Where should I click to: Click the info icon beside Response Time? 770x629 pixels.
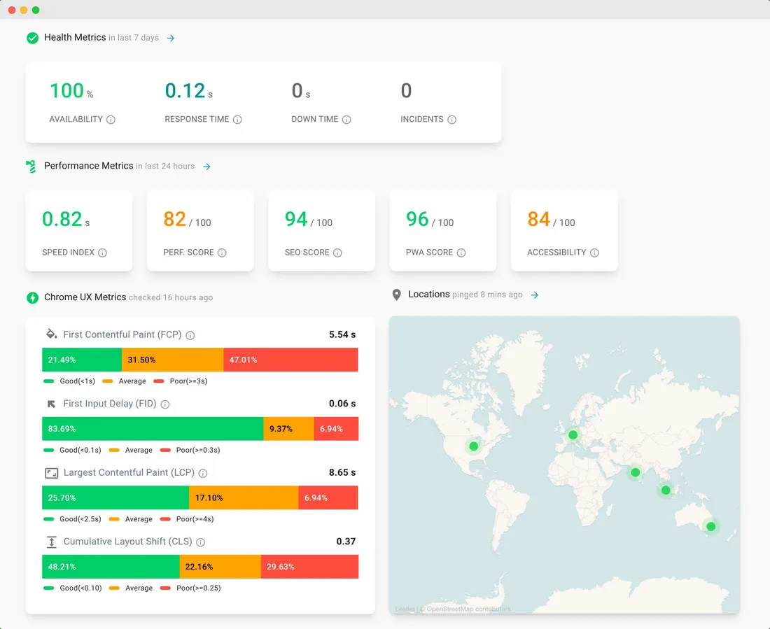click(237, 120)
